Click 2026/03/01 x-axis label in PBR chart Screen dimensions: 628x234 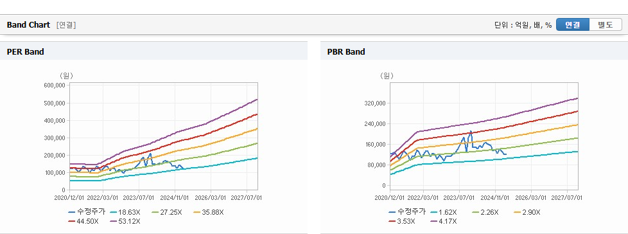[532, 198]
